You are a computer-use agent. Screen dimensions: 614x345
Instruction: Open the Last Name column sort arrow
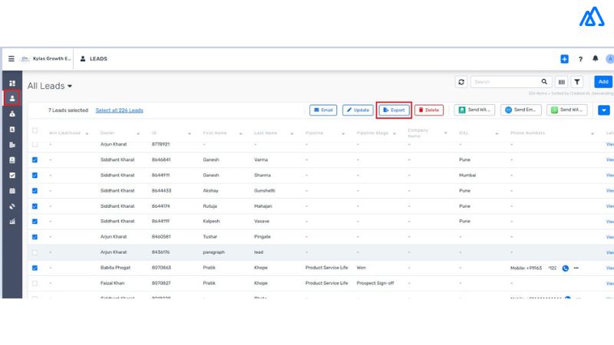point(292,133)
